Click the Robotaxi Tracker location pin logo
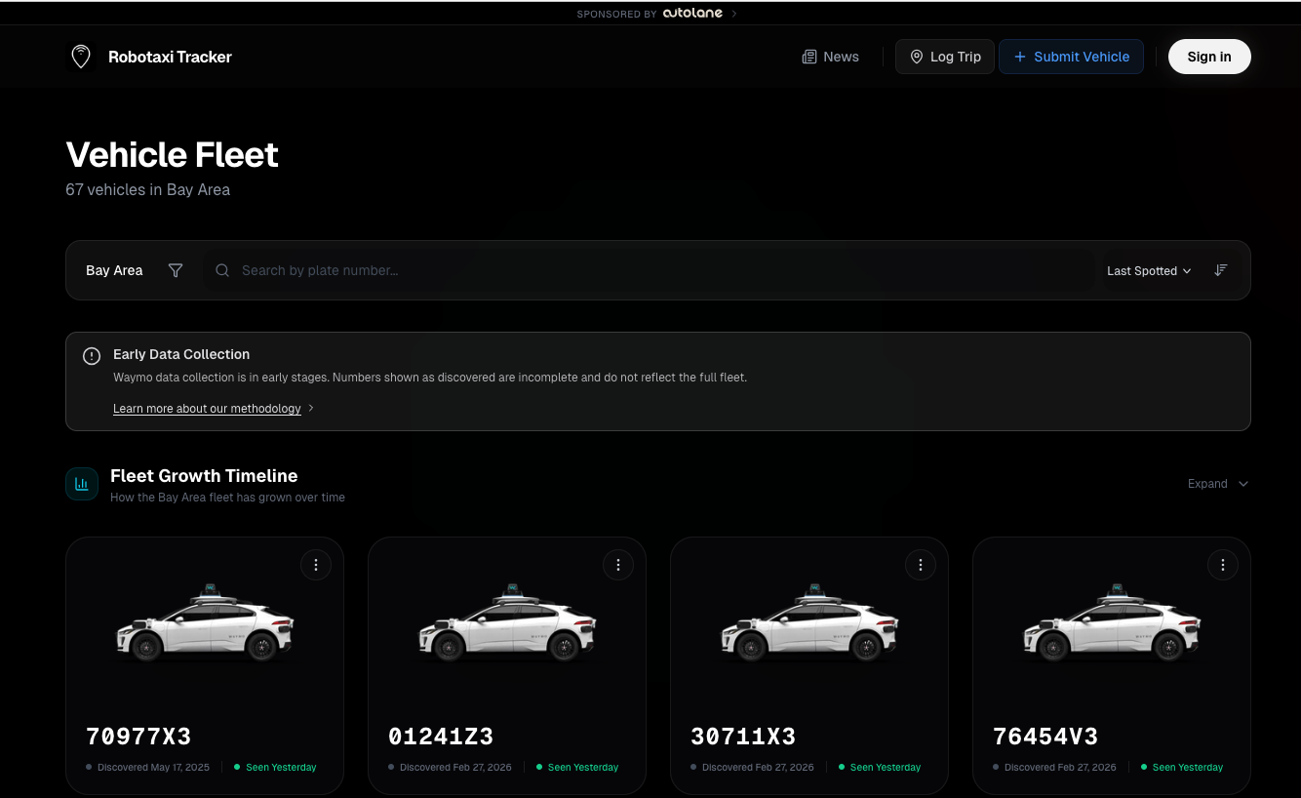This screenshot has width=1301, height=798. click(x=81, y=57)
